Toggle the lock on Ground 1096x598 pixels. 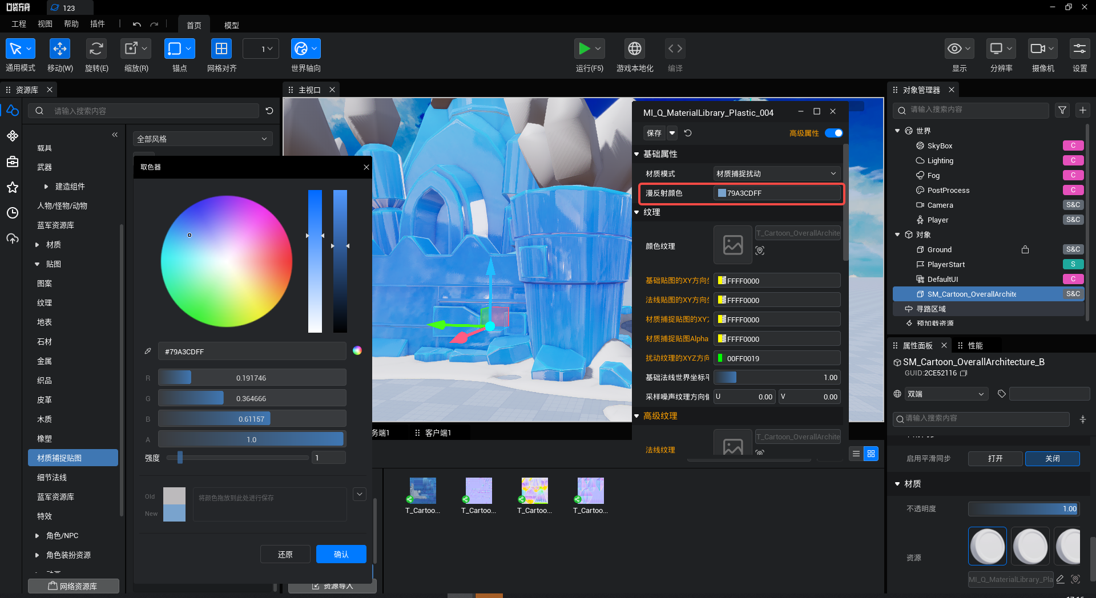coord(1025,249)
